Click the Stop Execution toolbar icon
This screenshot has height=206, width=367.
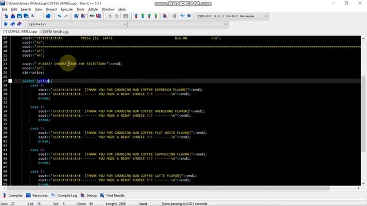click(x=174, y=16)
